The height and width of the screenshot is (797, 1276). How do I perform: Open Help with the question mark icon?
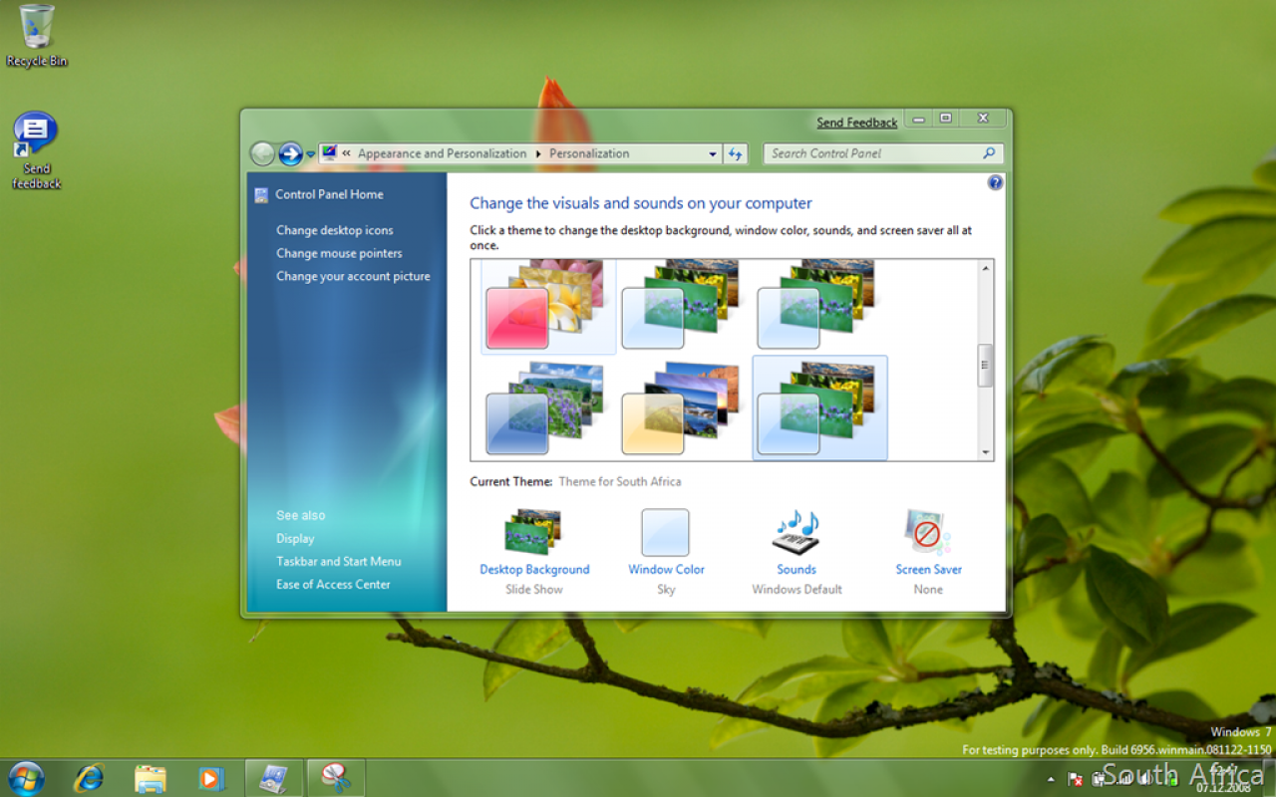coord(994,183)
